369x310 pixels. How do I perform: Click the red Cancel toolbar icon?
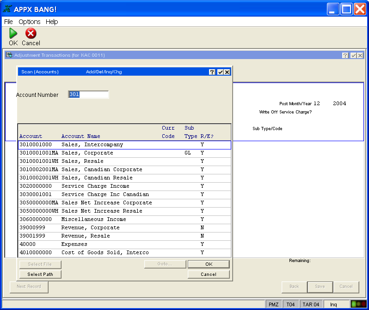[x=31, y=34]
